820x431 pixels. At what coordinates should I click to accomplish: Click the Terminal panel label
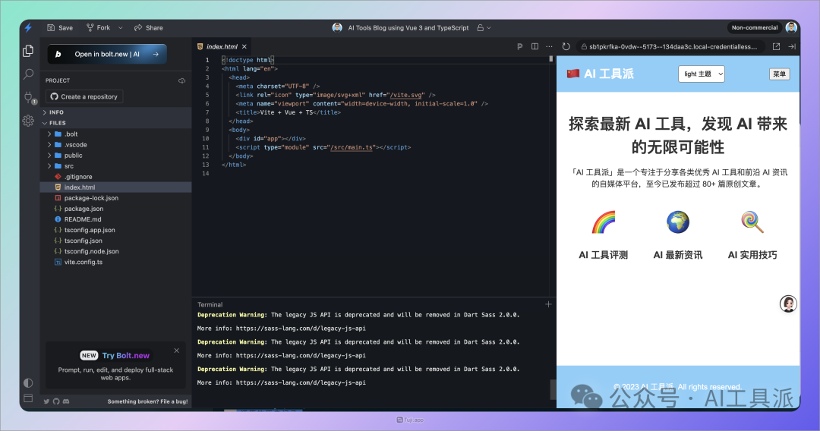tap(210, 304)
